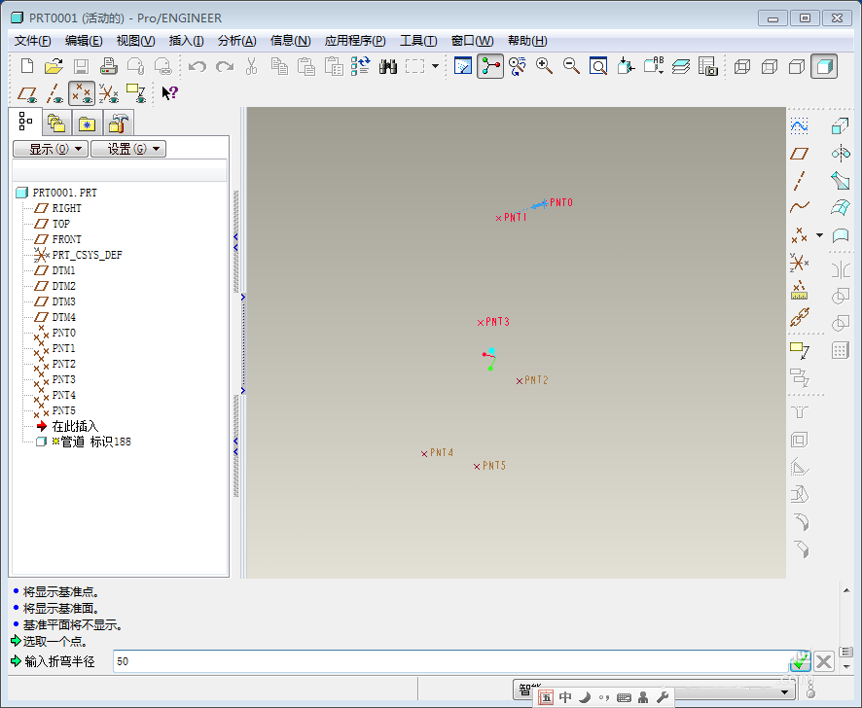
Task: Click the Extrude tool icon
Action: 840,126
